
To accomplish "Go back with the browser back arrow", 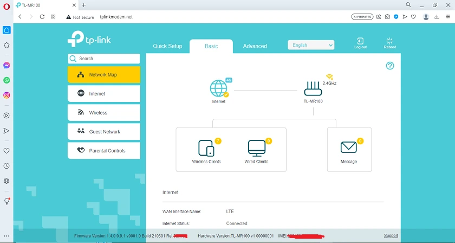I will (x=20, y=17).
